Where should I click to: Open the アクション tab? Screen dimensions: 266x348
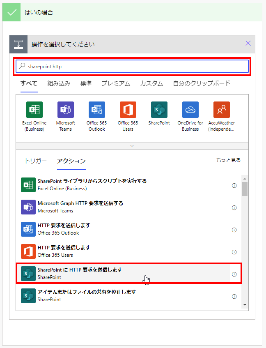71,161
